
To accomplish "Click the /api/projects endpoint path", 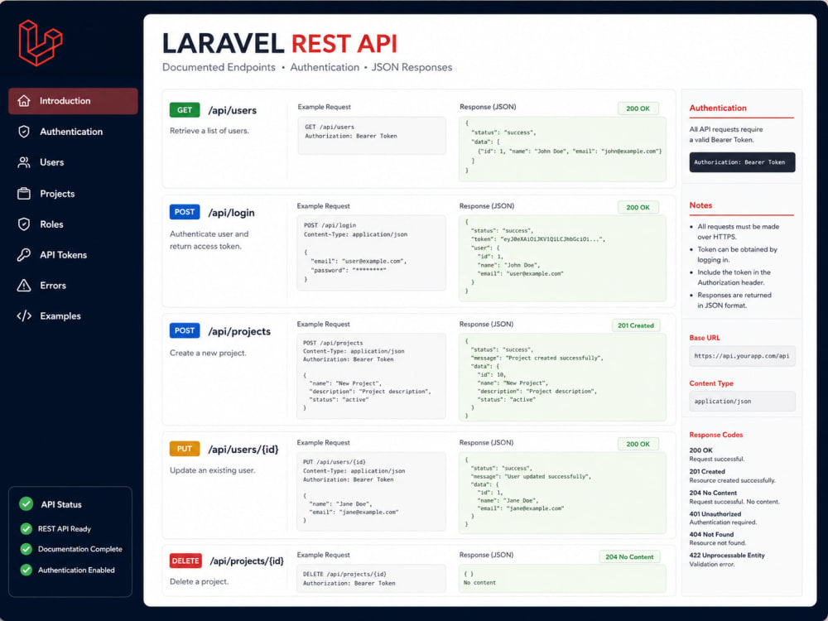I will tap(239, 332).
